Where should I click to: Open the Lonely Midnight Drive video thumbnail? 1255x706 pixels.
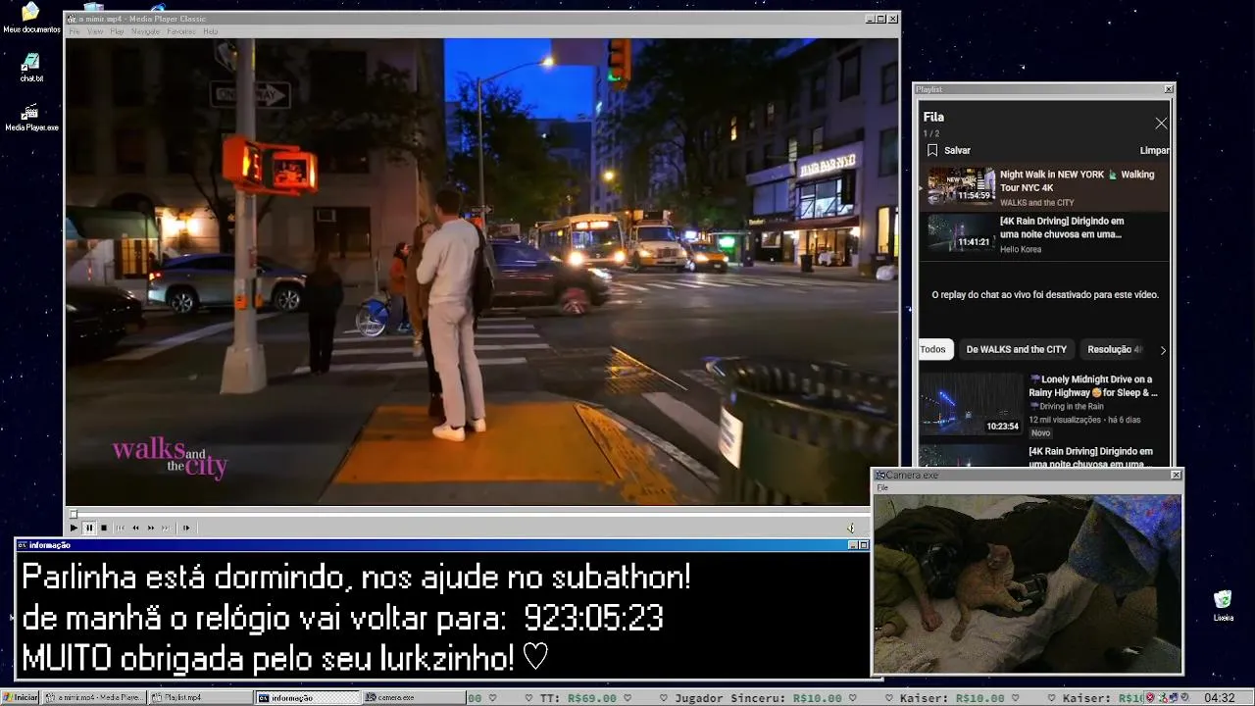pyautogui.click(x=971, y=403)
